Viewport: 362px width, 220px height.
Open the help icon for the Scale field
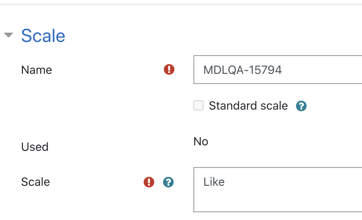(x=168, y=182)
